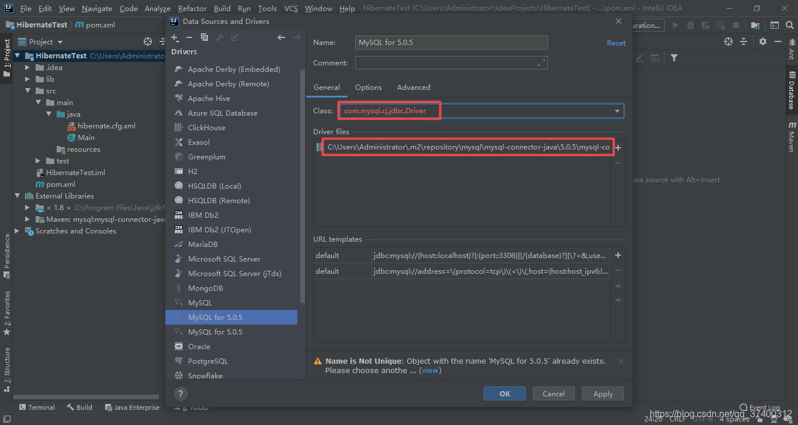Collapse the java folder
798x425 pixels.
pyautogui.click(x=48, y=114)
